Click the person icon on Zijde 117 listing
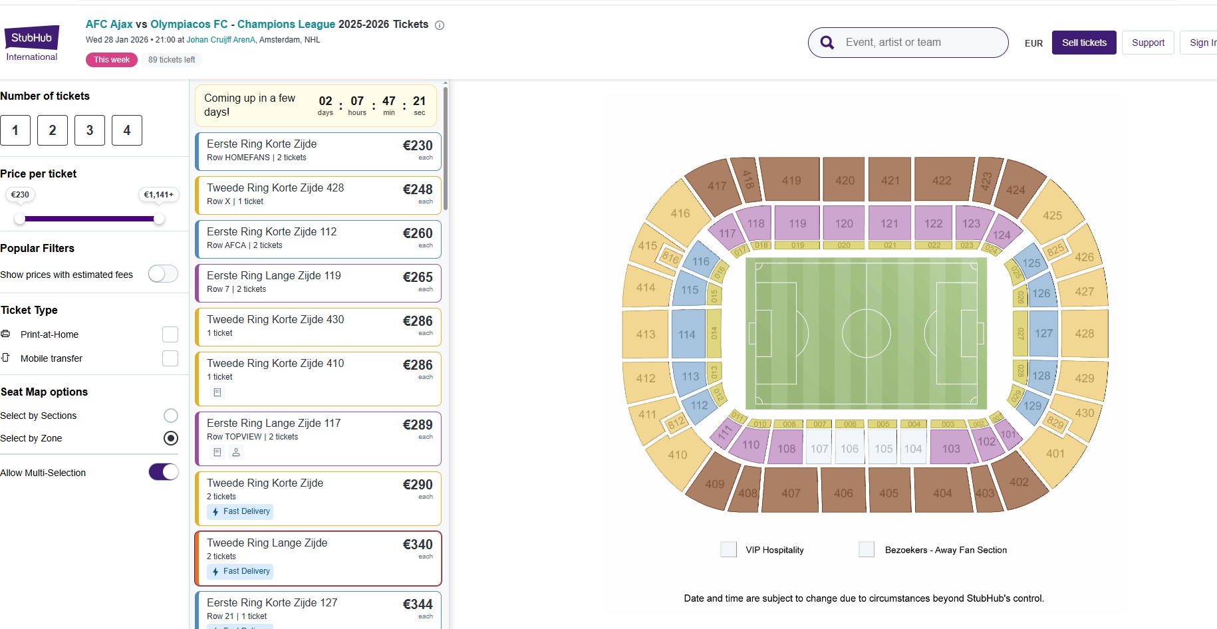 (236, 452)
